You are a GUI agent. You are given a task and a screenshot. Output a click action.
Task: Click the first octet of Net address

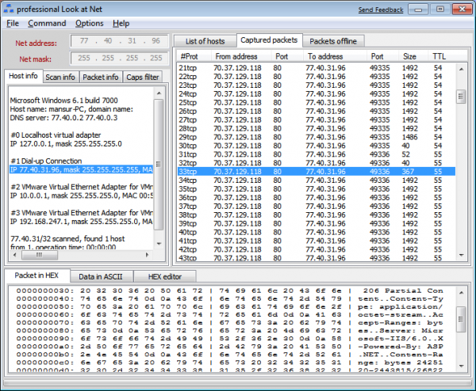[x=86, y=40]
